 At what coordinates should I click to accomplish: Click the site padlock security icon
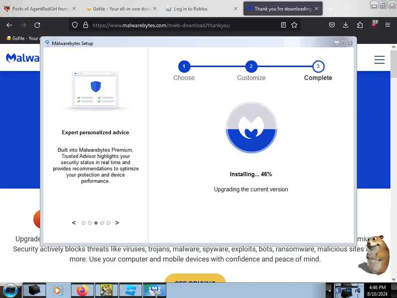click(x=86, y=25)
